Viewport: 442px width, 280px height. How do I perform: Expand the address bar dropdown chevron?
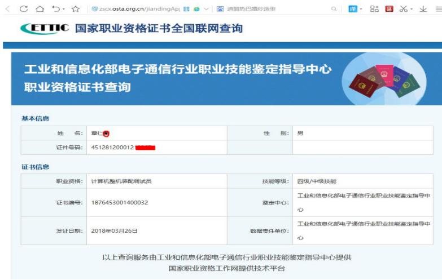(x=205, y=9)
